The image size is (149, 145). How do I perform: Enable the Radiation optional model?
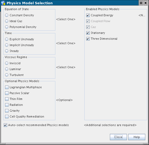(7, 105)
